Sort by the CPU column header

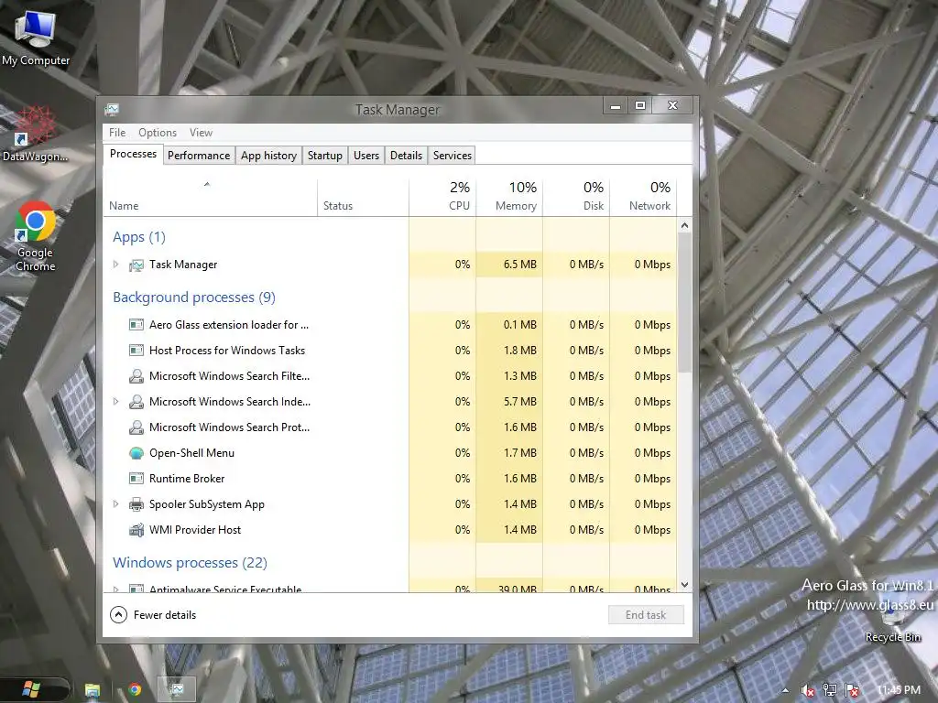pos(442,198)
